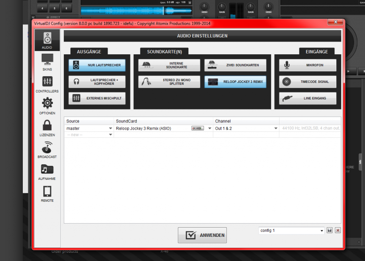The image size is (365, 261).
Task: Enable Timecode Signal input
Action: pos(308,82)
